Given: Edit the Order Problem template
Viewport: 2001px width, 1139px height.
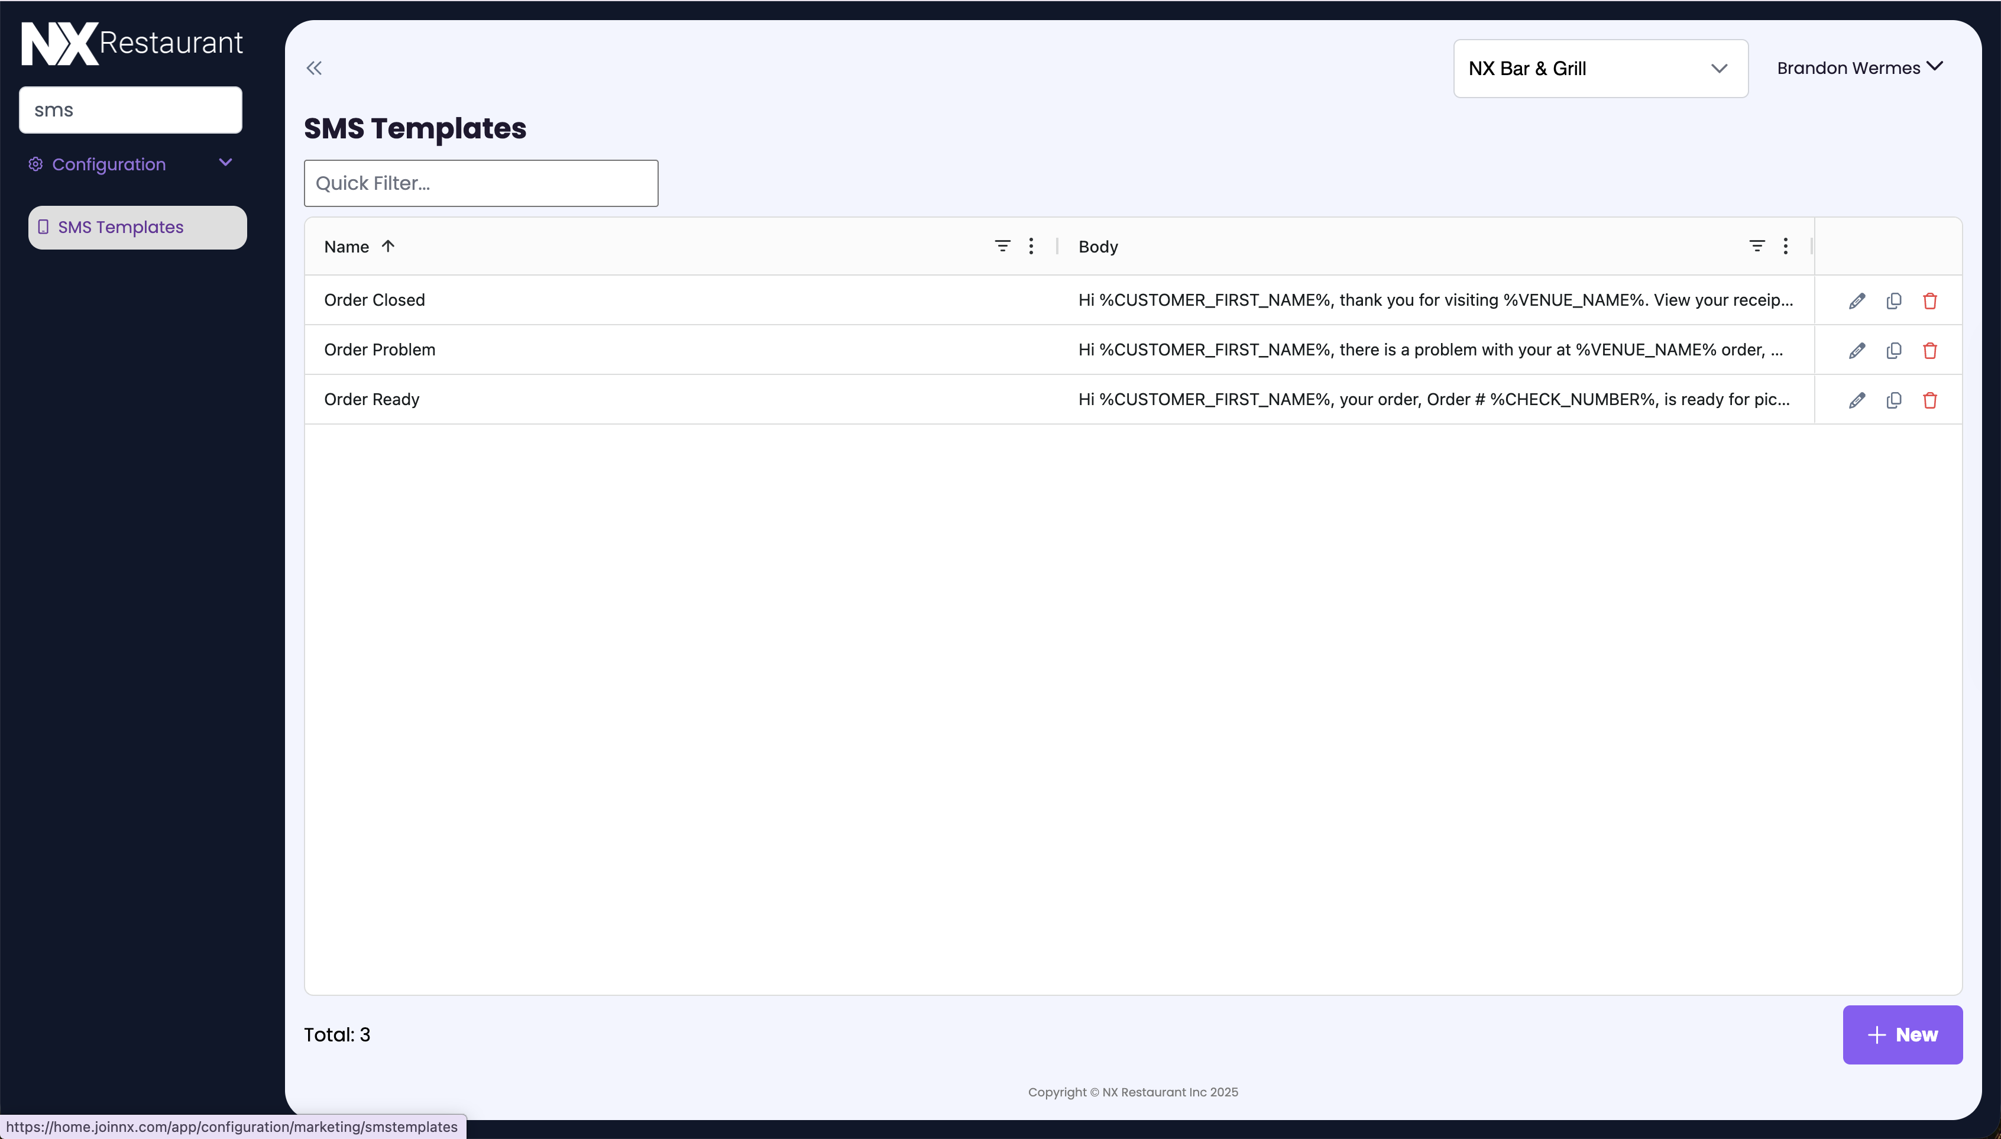Looking at the screenshot, I should click(x=1856, y=351).
